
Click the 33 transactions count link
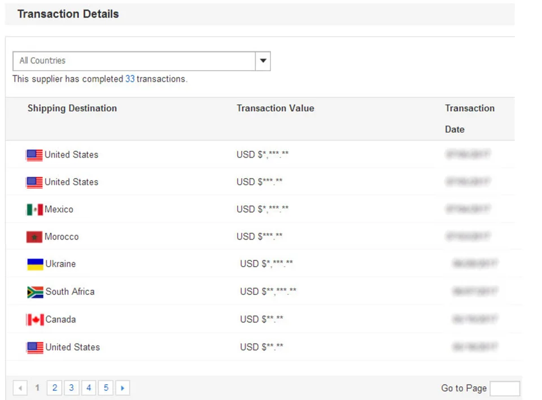pyautogui.click(x=130, y=79)
